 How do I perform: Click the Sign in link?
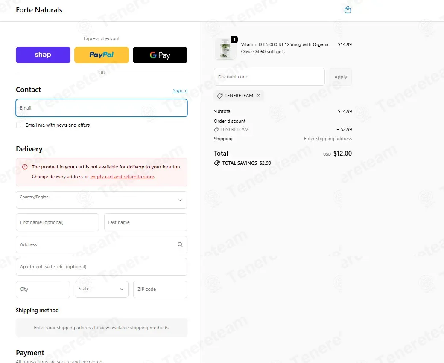(x=180, y=90)
